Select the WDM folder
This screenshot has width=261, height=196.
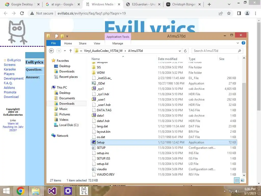[x=164, y=73]
